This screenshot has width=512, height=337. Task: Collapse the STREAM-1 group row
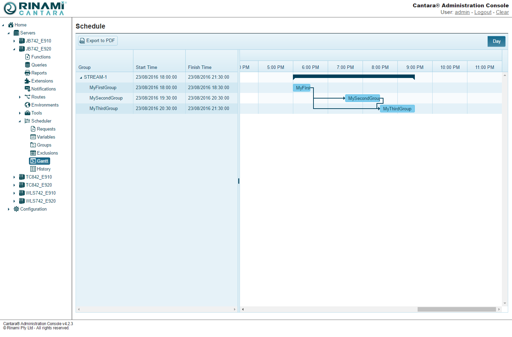click(x=81, y=77)
